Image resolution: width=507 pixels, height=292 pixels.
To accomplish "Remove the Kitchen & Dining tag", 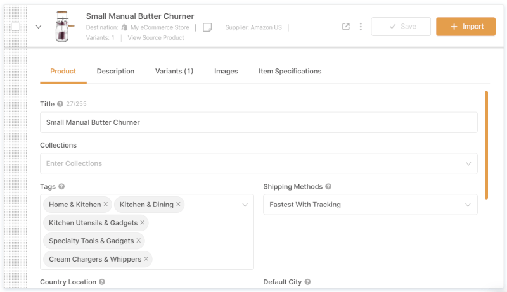I will (x=179, y=205).
